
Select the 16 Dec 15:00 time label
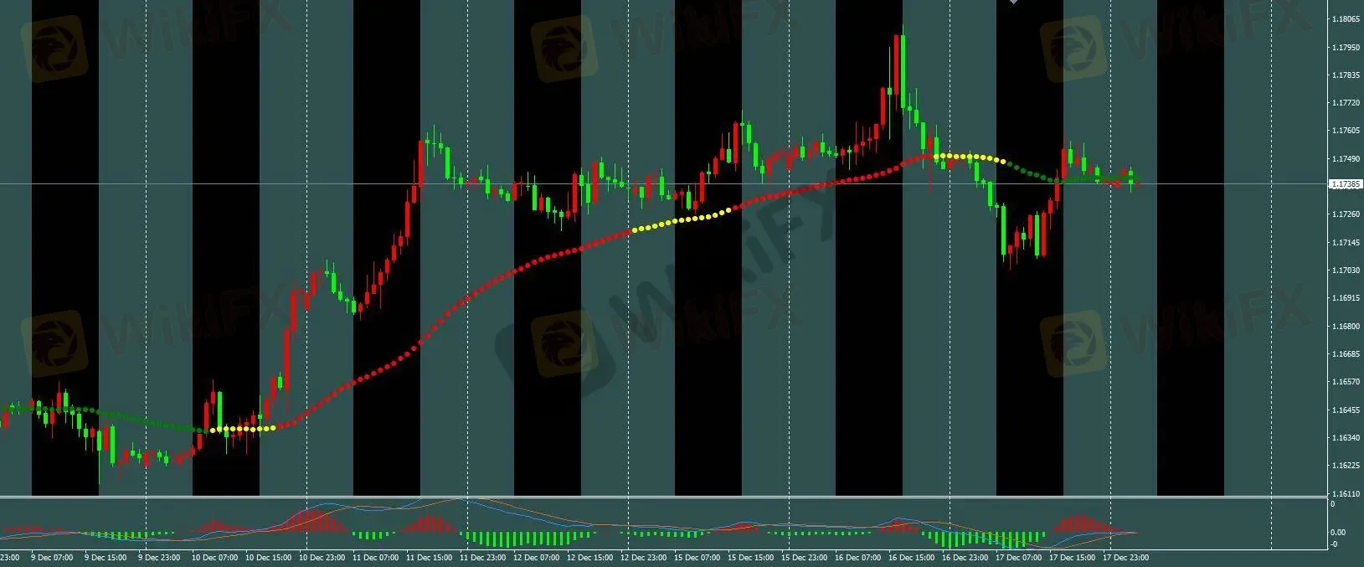(913, 557)
